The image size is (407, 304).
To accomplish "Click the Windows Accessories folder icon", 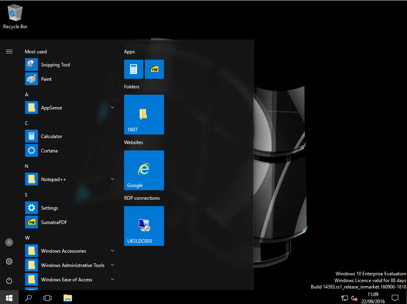I will pos(32,251).
